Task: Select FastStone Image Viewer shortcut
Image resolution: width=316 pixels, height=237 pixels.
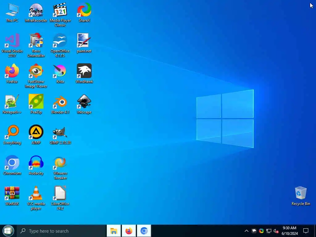Action: (x=36, y=76)
